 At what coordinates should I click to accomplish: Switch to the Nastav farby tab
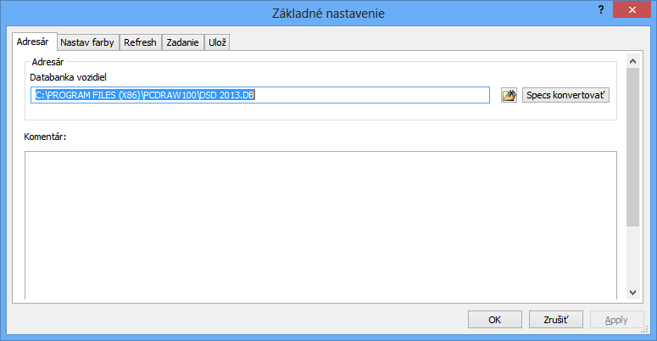(87, 42)
